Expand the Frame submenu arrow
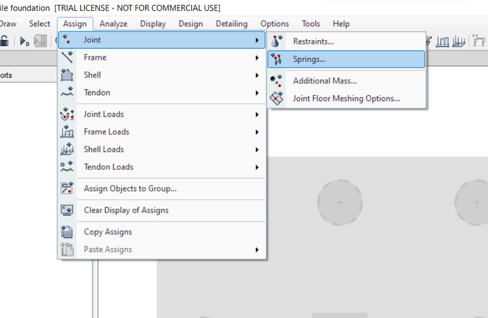The height and width of the screenshot is (318, 488). (x=257, y=58)
